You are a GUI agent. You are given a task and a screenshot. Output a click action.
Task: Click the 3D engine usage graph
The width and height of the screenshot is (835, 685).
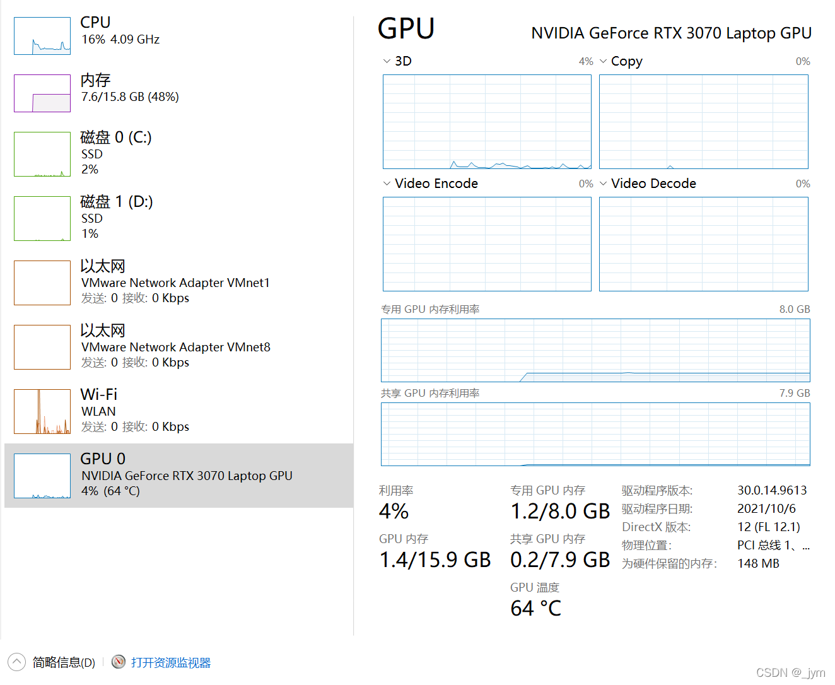point(487,122)
